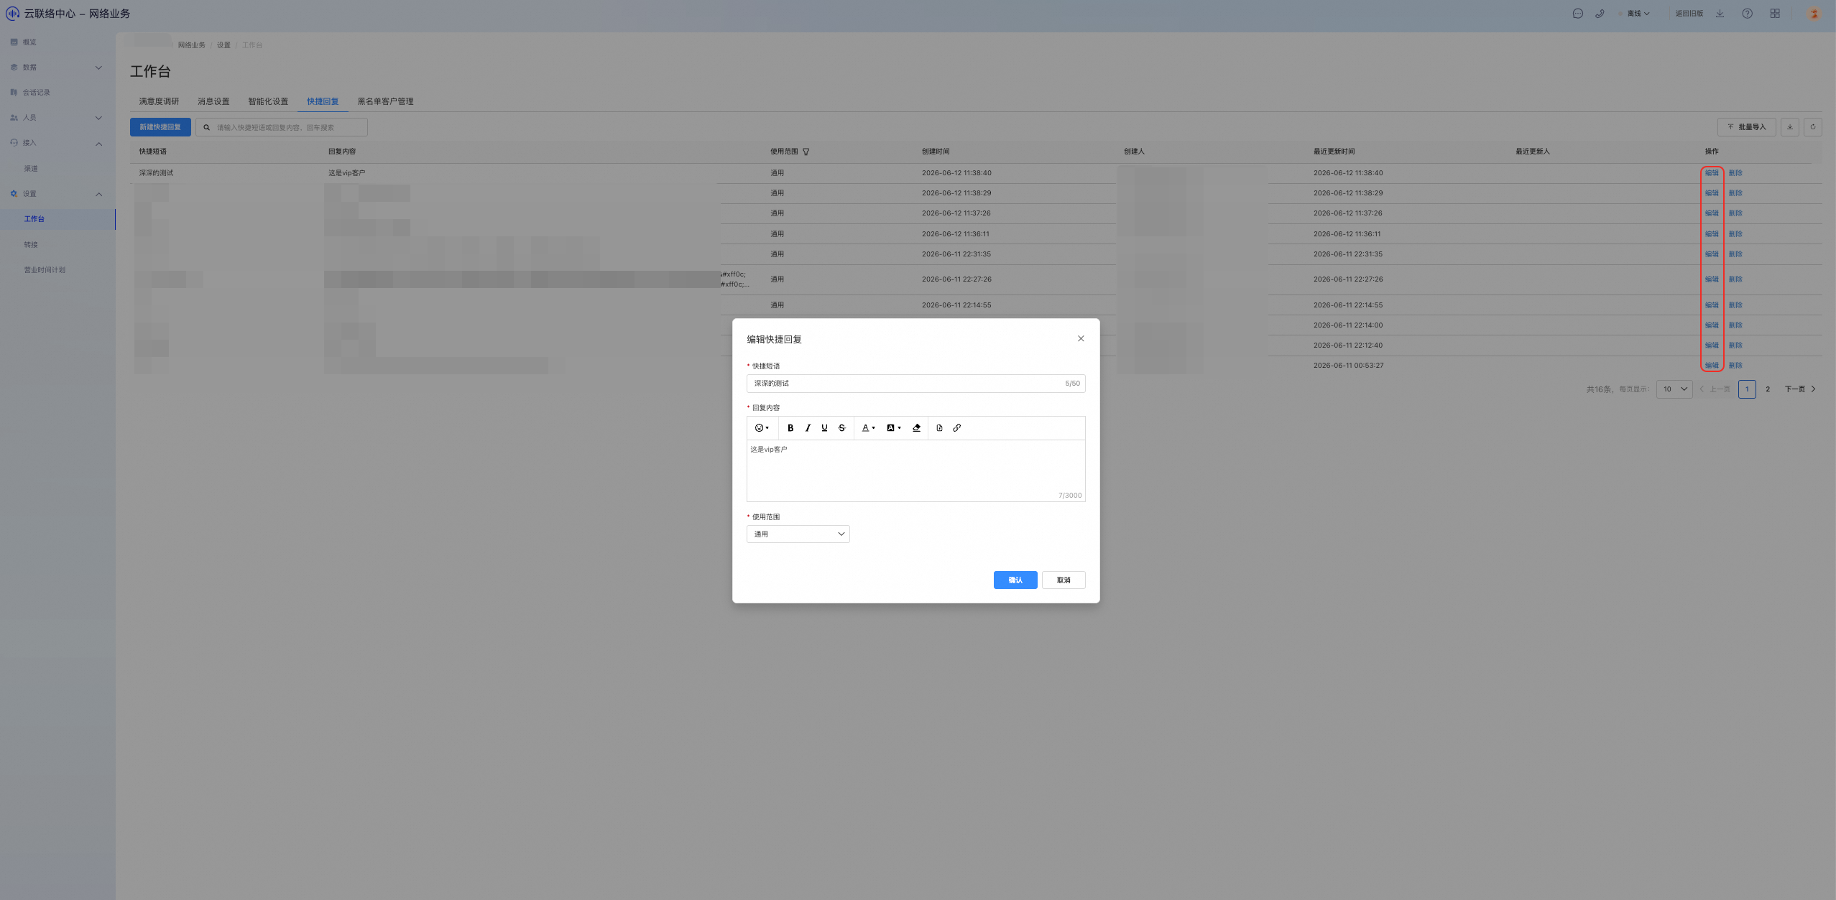This screenshot has height=900, width=1836.
Task: Go to pagination page 2
Action: point(1768,389)
